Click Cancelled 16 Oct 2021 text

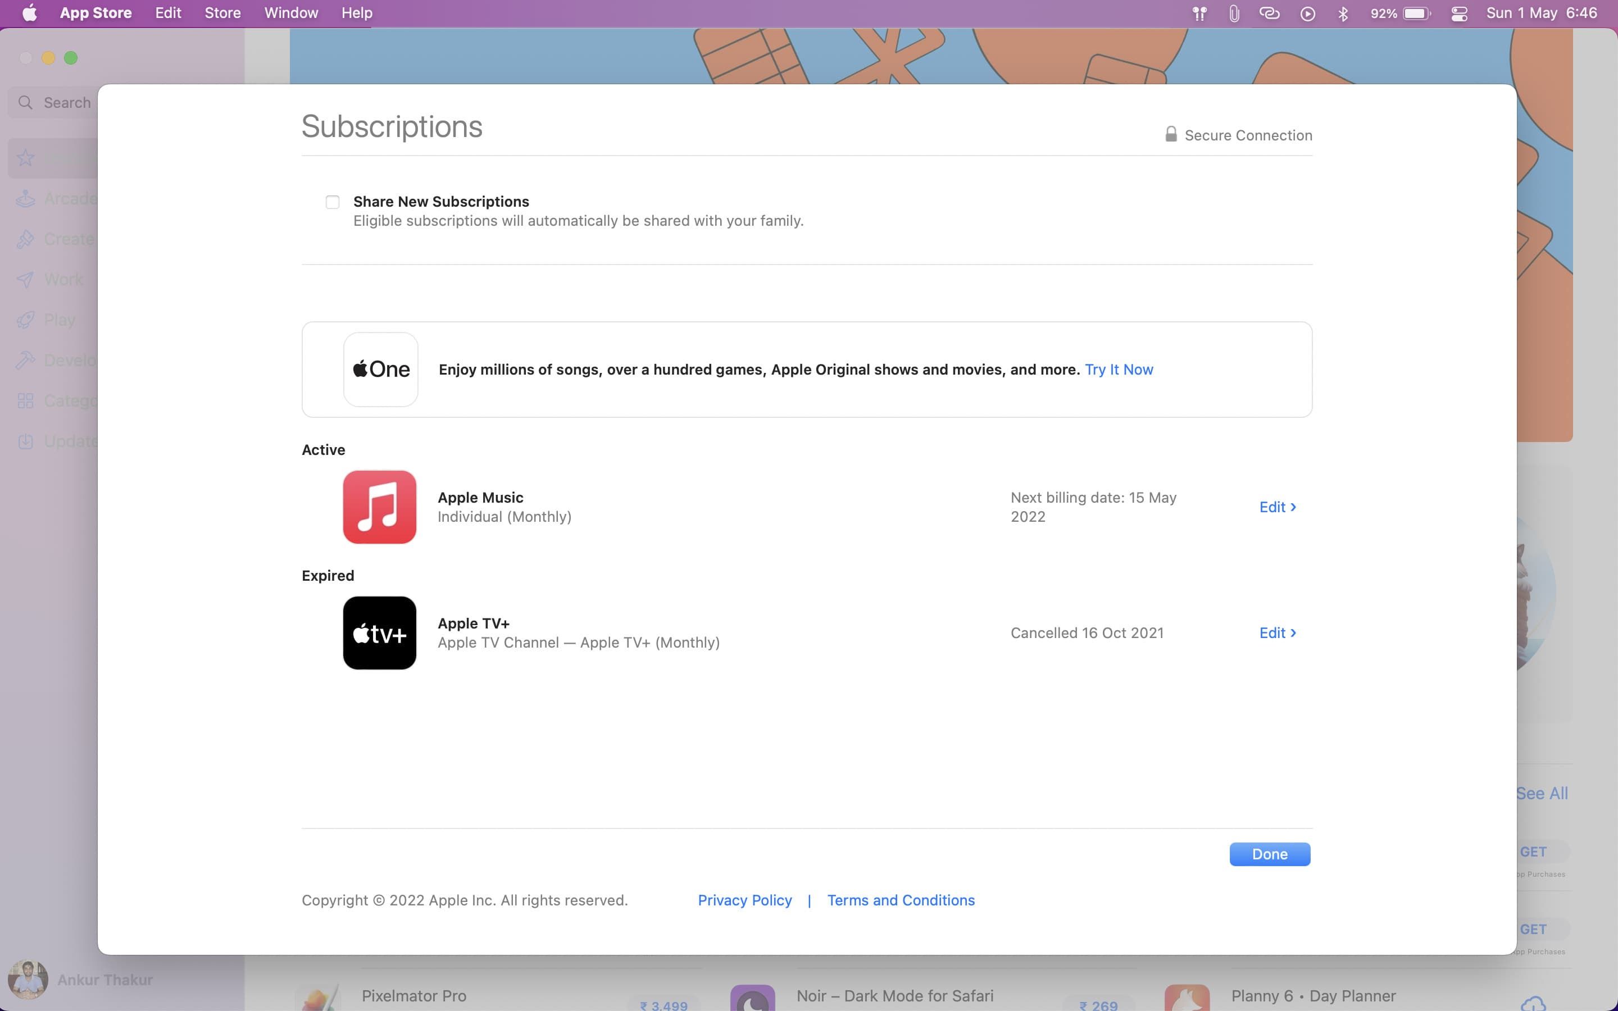tap(1087, 632)
